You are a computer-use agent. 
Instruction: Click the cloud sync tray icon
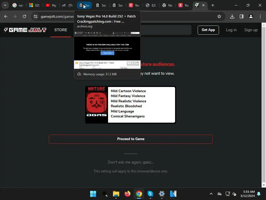[220, 194]
